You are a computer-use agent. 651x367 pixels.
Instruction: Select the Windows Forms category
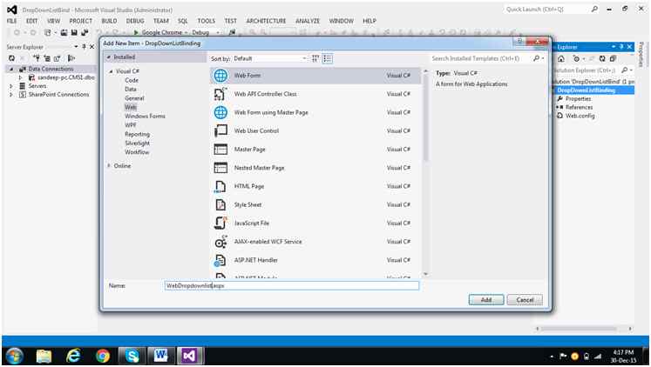point(145,117)
